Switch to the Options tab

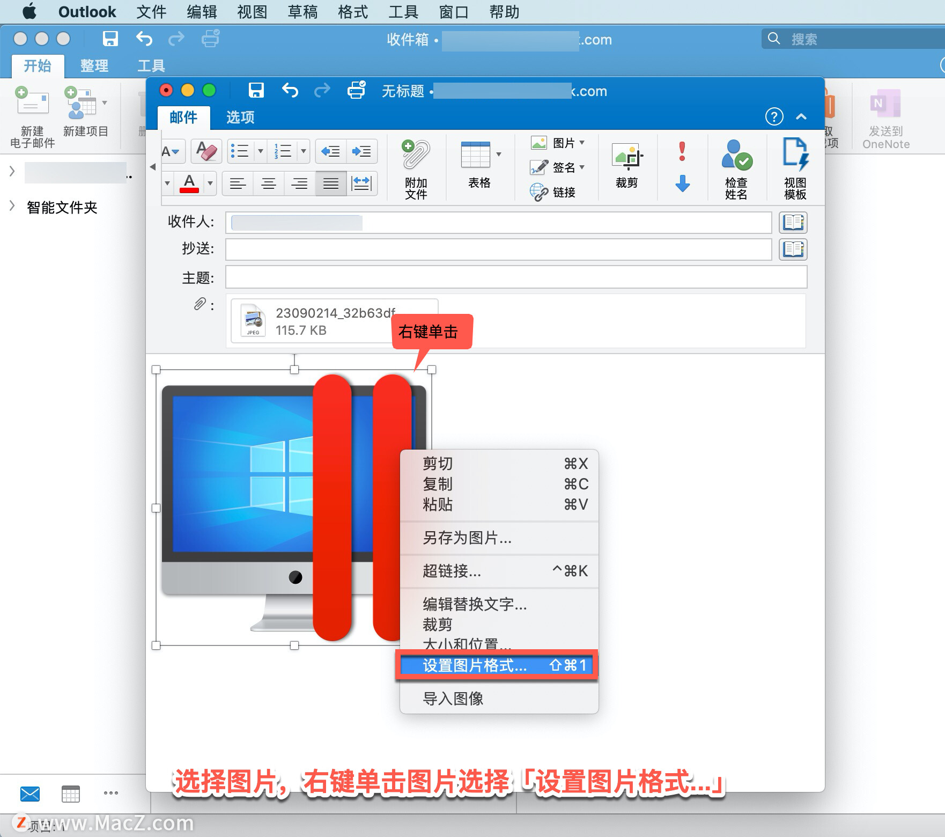pos(240,117)
